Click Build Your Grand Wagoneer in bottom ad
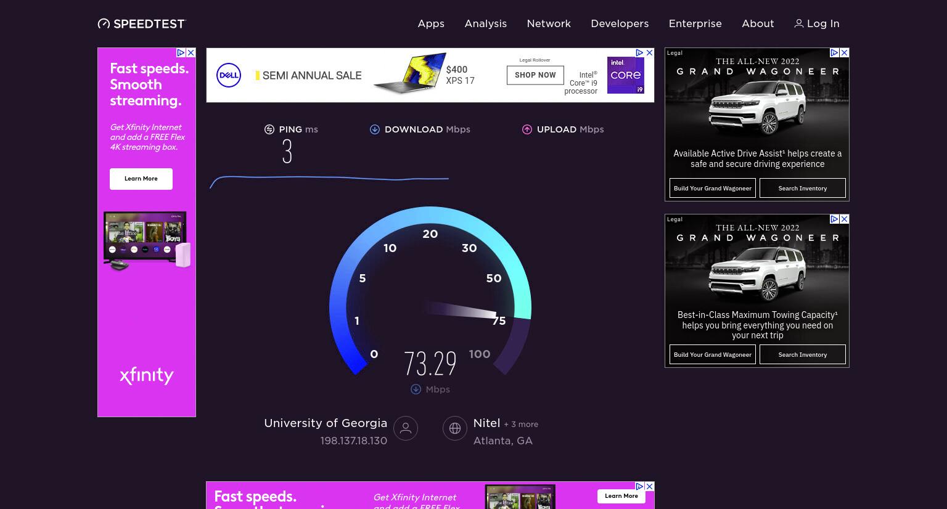Image resolution: width=947 pixels, height=509 pixels. 713,354
